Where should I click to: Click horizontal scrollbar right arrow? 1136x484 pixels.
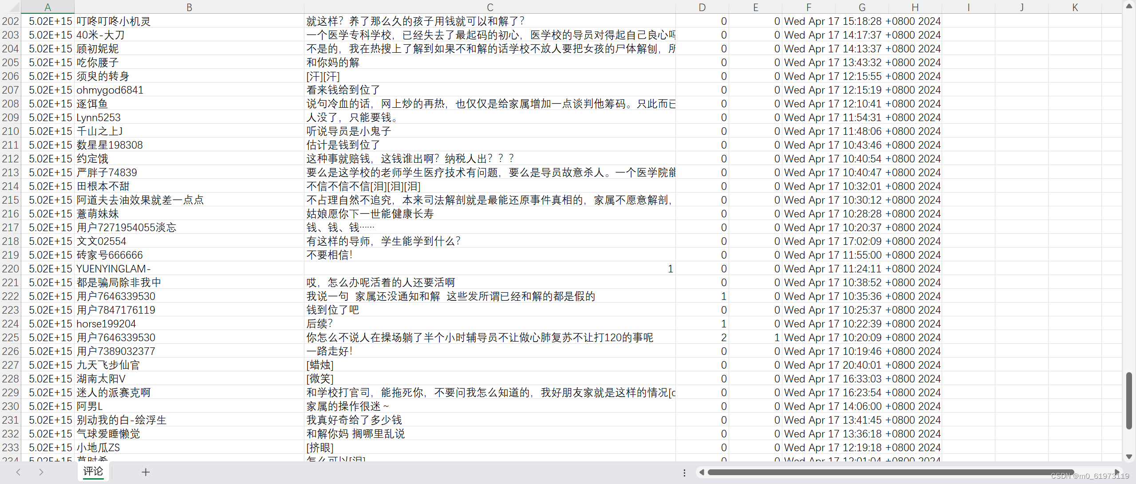click(x=1117, y=472)
